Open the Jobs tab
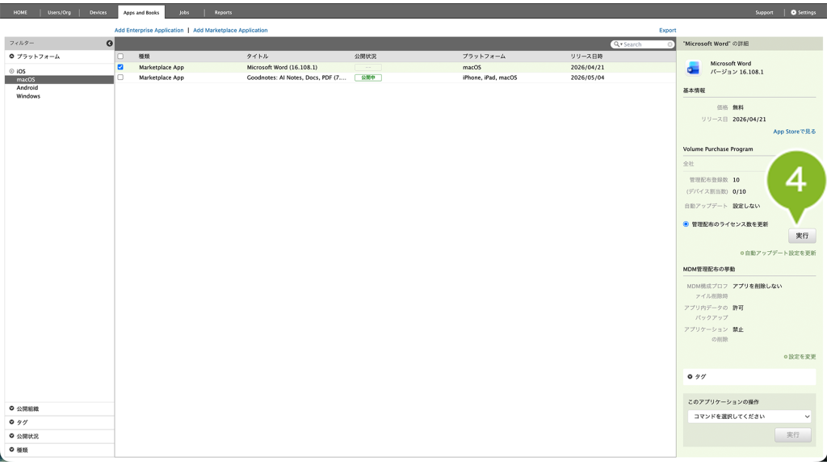Image resolution: width=827 pixels, height=465 pixels. (184, 12)
